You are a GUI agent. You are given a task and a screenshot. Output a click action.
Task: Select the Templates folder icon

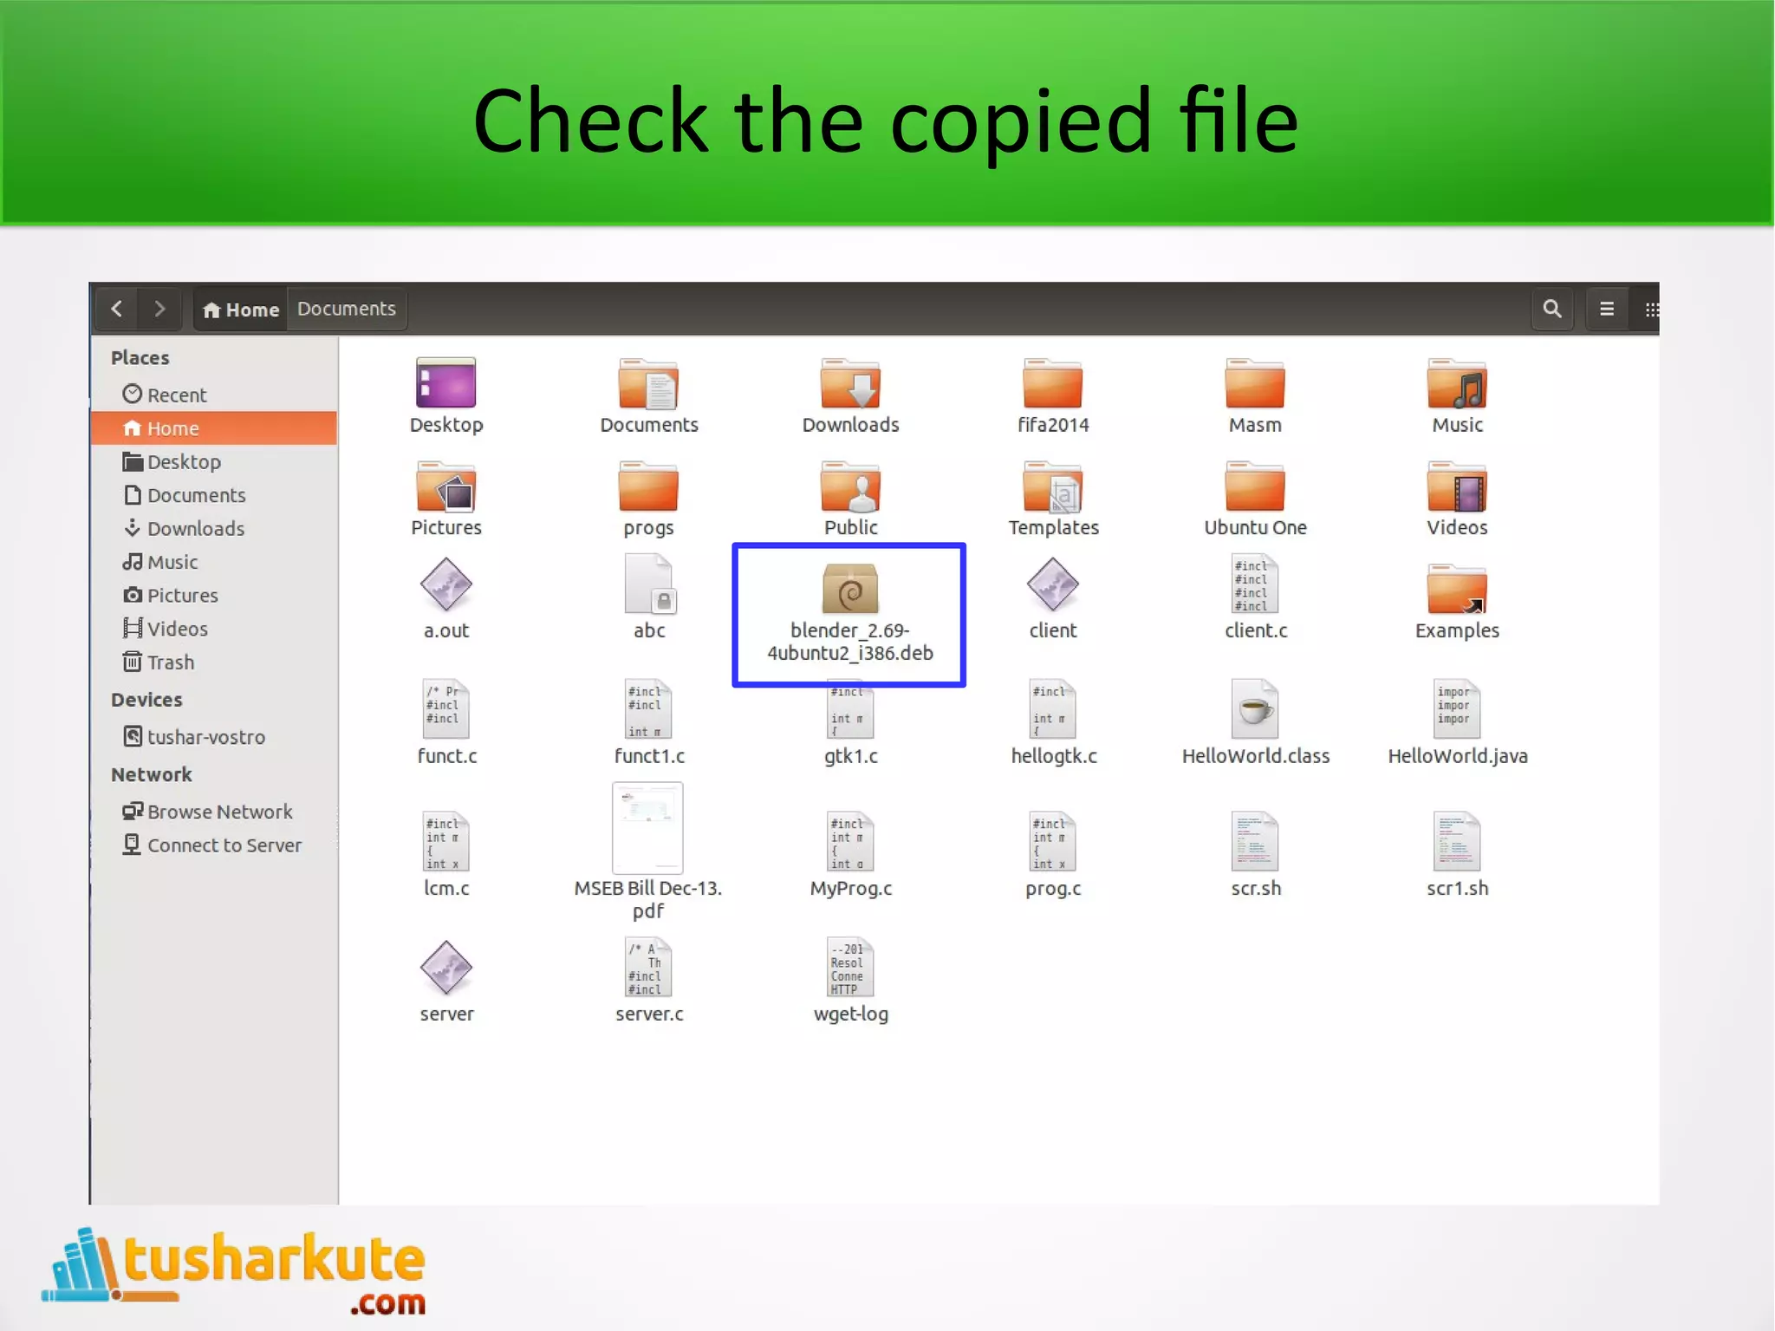point(1053,498)
